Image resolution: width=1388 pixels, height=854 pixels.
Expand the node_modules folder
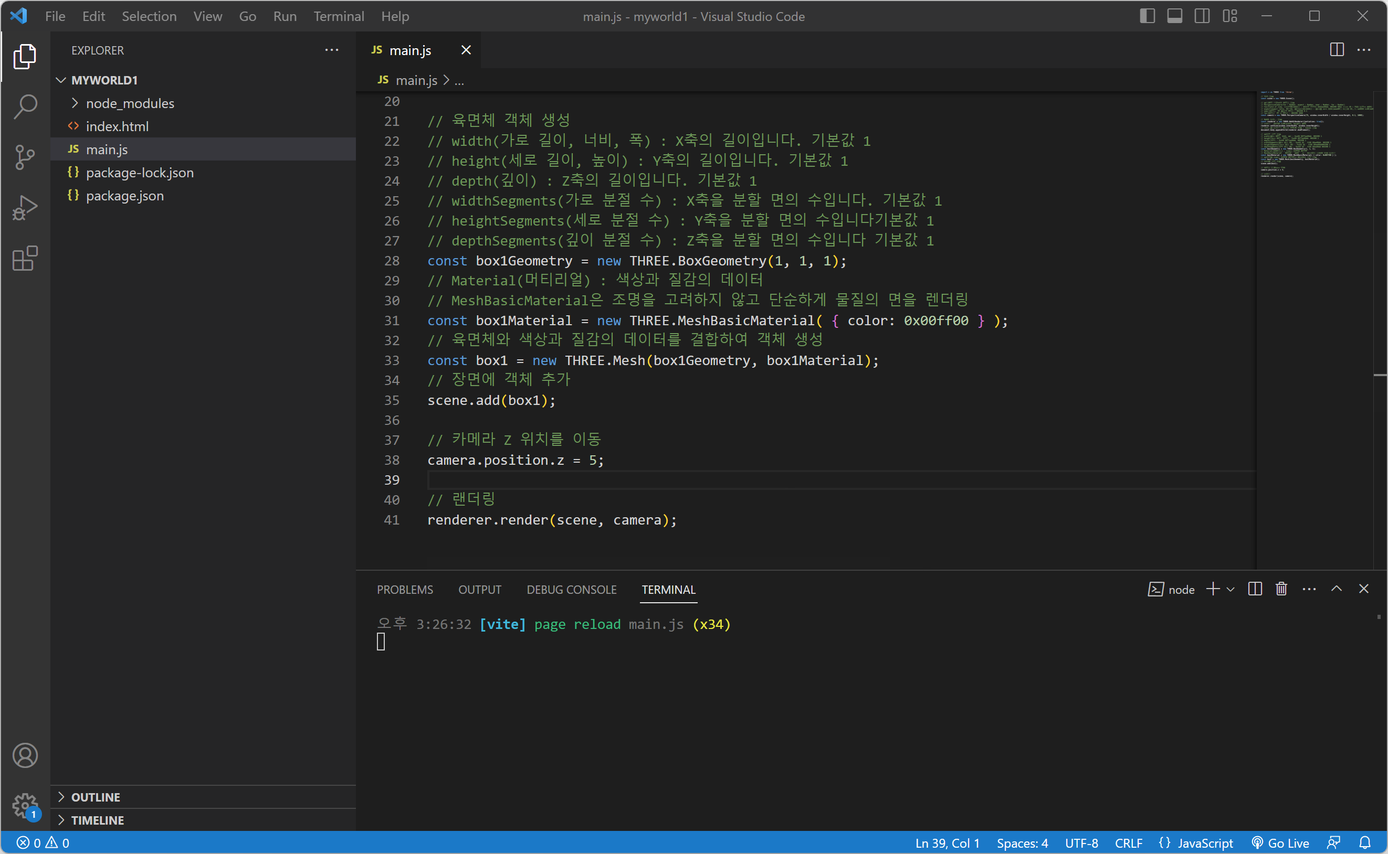click(x=130, y=103)
